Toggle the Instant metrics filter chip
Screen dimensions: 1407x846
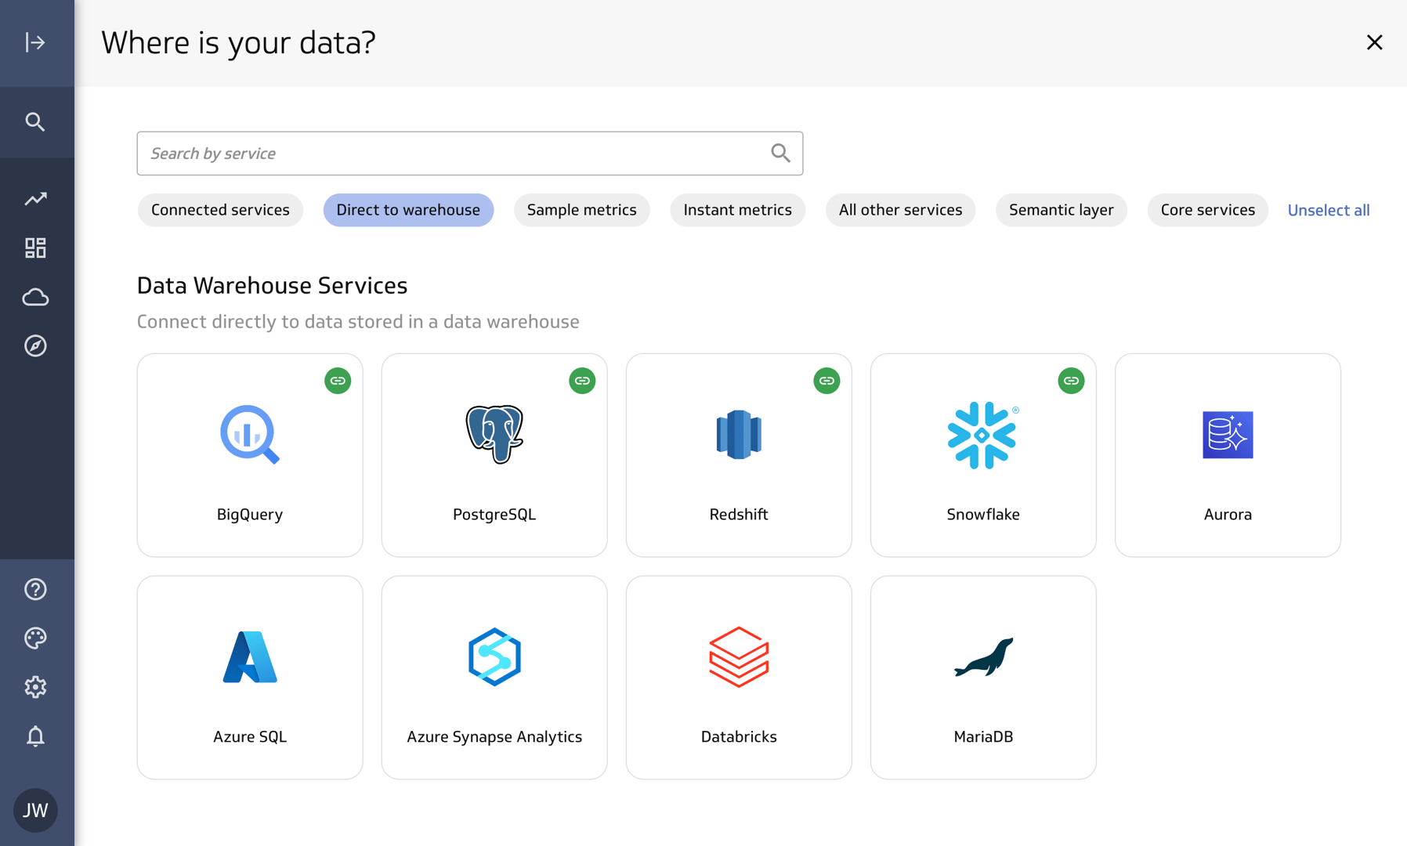point(737,210)
